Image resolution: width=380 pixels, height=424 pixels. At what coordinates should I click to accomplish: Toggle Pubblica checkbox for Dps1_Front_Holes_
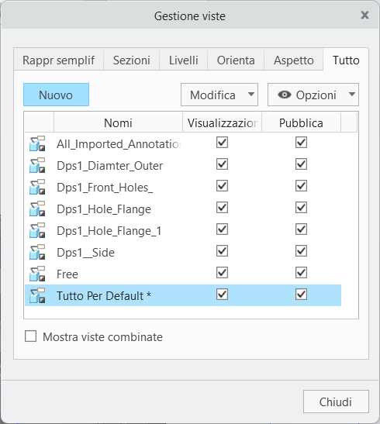[x=301, y=186]
